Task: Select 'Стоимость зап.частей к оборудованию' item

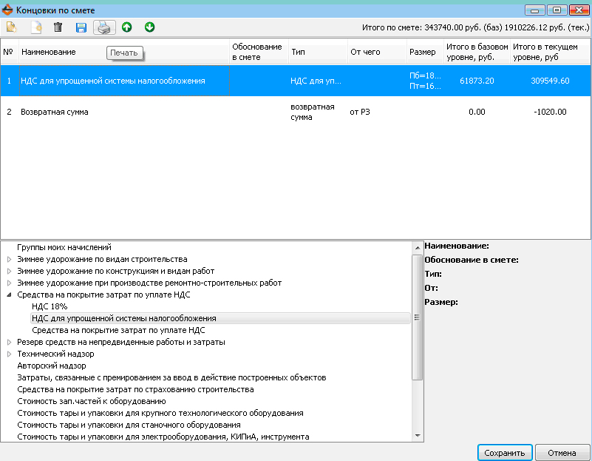Action: tap(86, 401)
